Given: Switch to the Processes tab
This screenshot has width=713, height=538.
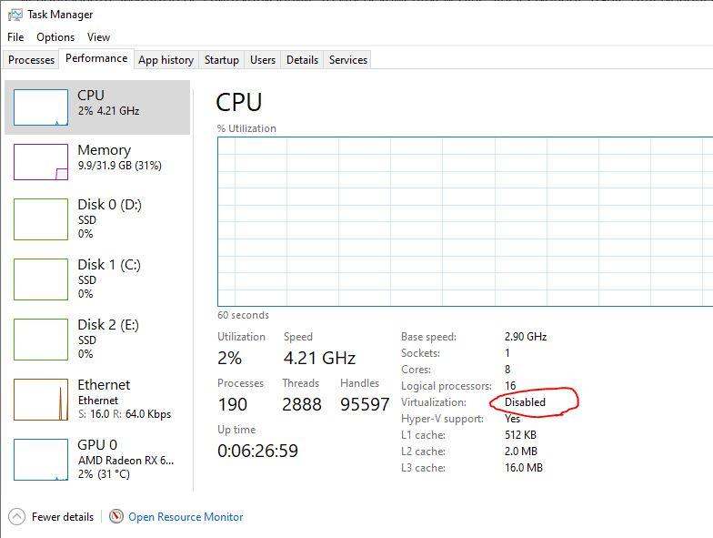Looking at the screenshot, I should 31,60.
